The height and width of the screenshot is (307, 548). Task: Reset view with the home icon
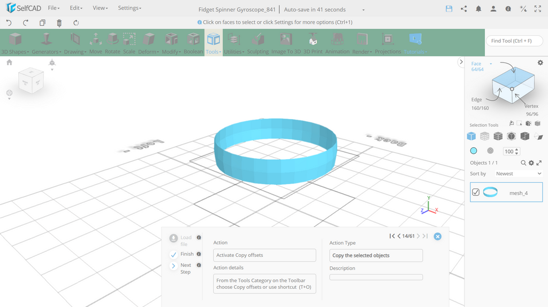tap(10, 62)
